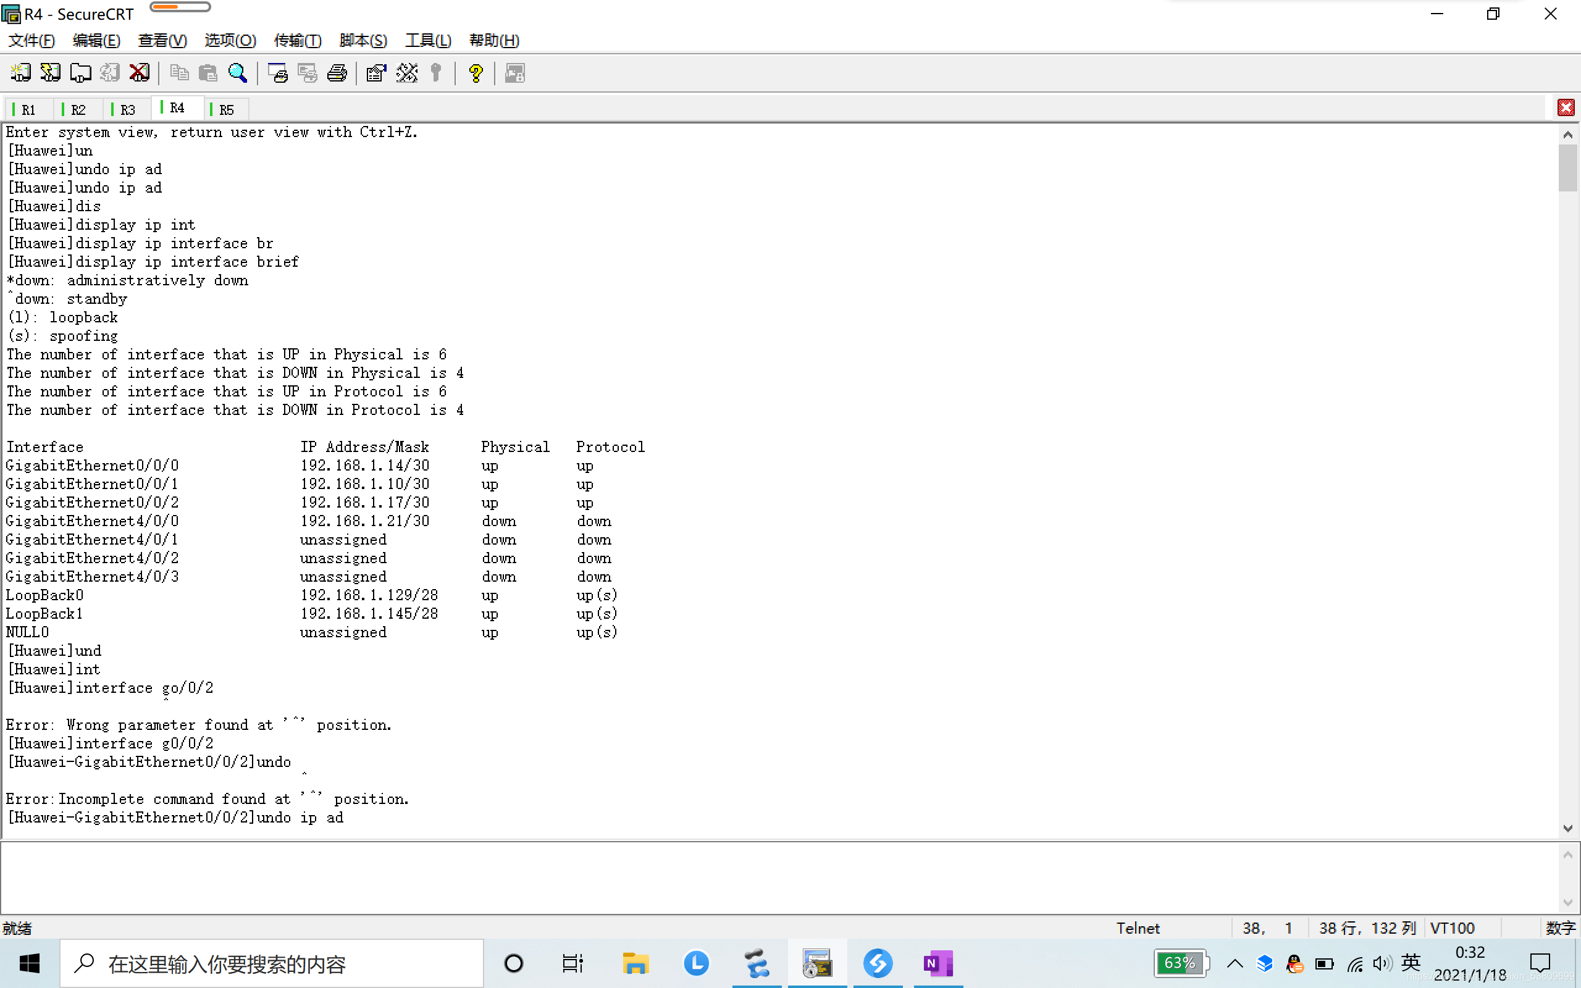The image size is (1581, 988).
Task: Open Sogou browser icon on taskbar
Action: [x=878, y=963]
